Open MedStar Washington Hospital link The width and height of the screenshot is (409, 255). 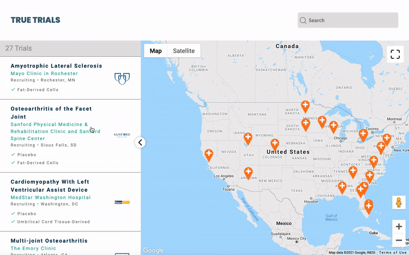(x=51, y=197)
